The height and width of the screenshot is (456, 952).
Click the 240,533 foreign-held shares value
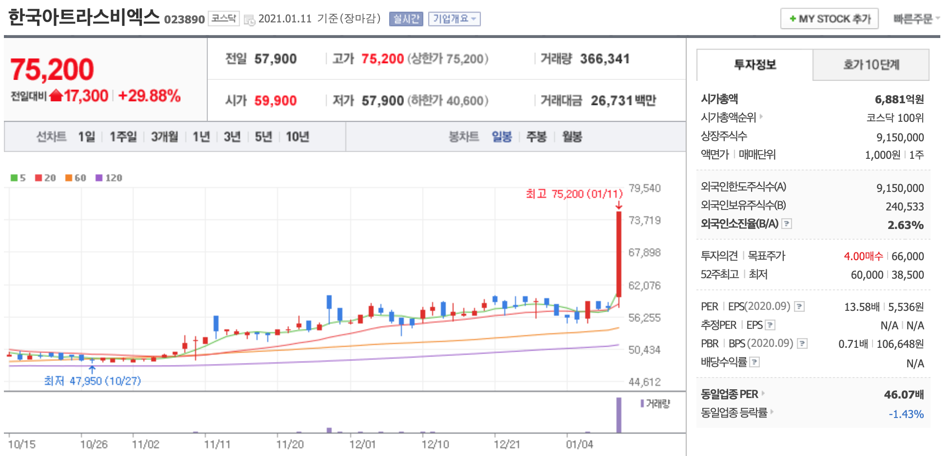pos(905,206)
